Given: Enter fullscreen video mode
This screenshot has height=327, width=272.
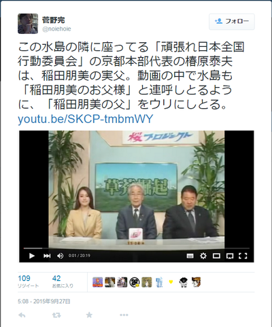Looking at the screenshot, I should click(243, 256).
